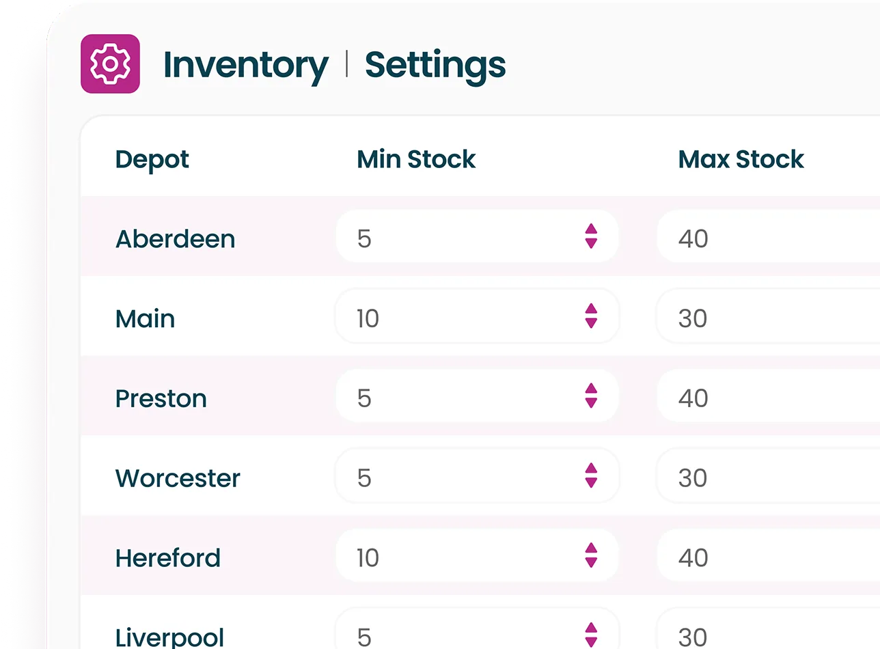The height and width of the screenshot is (649, 880).
Task: Decrease Main Min Stock with down arrow
Action: (591, 322)
